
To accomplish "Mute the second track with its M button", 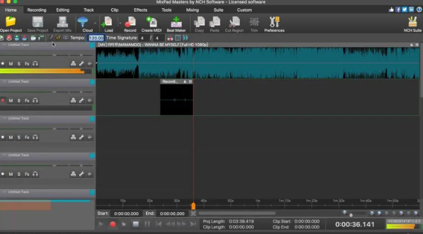I will (x=11, y=100).
